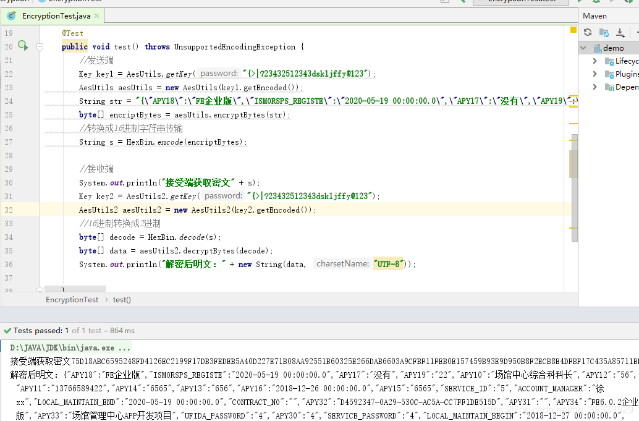The image size is (639, 421).
Task: Close the EncryptionTest.java editor tab
Action: [96, 16]
